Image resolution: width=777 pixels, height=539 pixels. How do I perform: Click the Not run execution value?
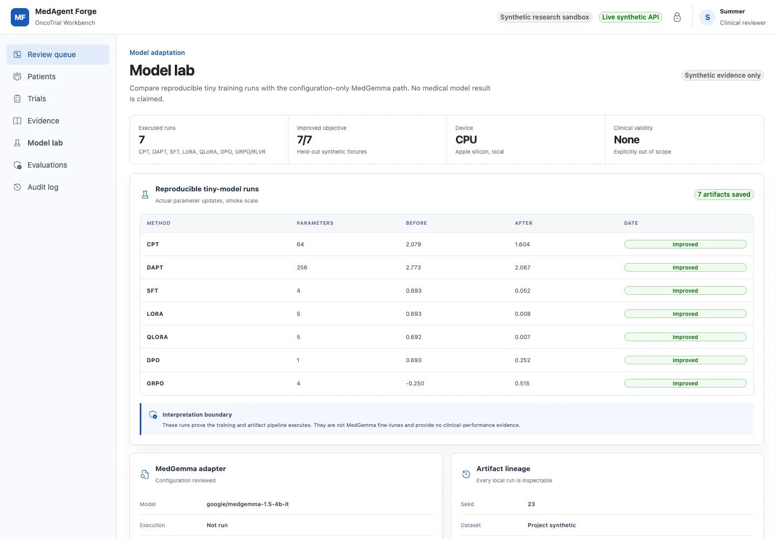click(217, 526)
